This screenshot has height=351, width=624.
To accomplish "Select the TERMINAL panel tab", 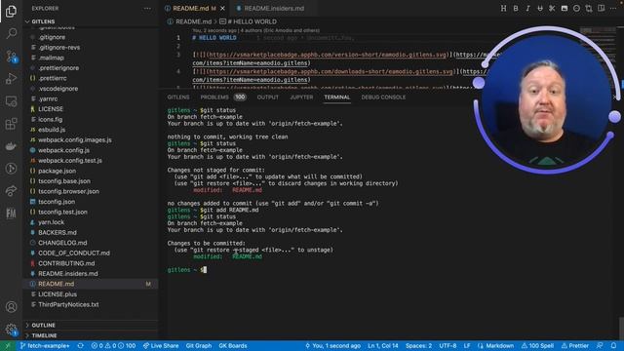I will pyautogui.click(x=337, y=97).
